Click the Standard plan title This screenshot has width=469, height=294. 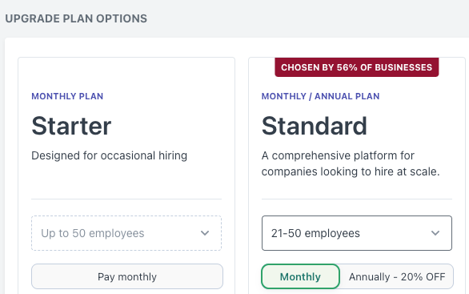pyautogui.click(x=314, y=126)
